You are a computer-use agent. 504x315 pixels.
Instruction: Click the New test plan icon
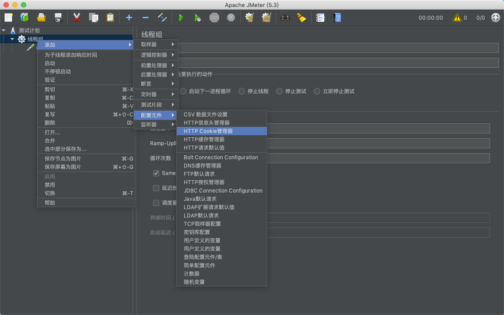(9, 17)
